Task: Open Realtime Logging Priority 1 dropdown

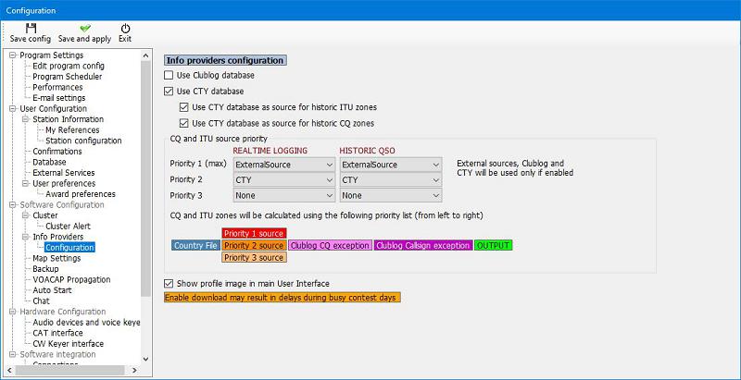Action: coord(284,165)
